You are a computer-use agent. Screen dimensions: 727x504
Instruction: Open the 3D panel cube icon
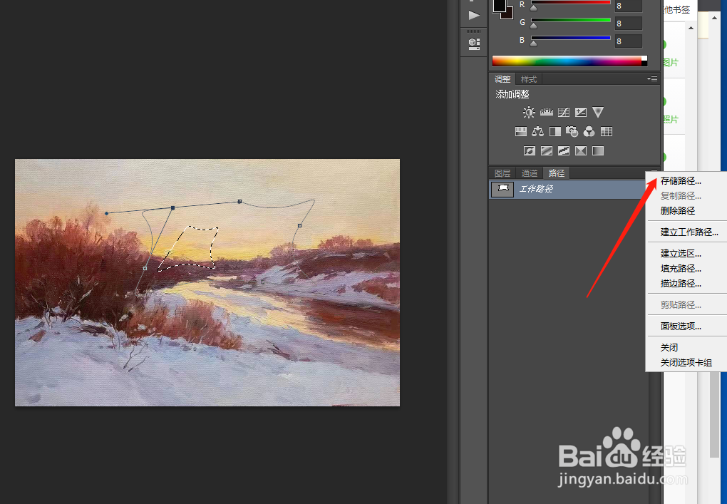click(474, 44)
